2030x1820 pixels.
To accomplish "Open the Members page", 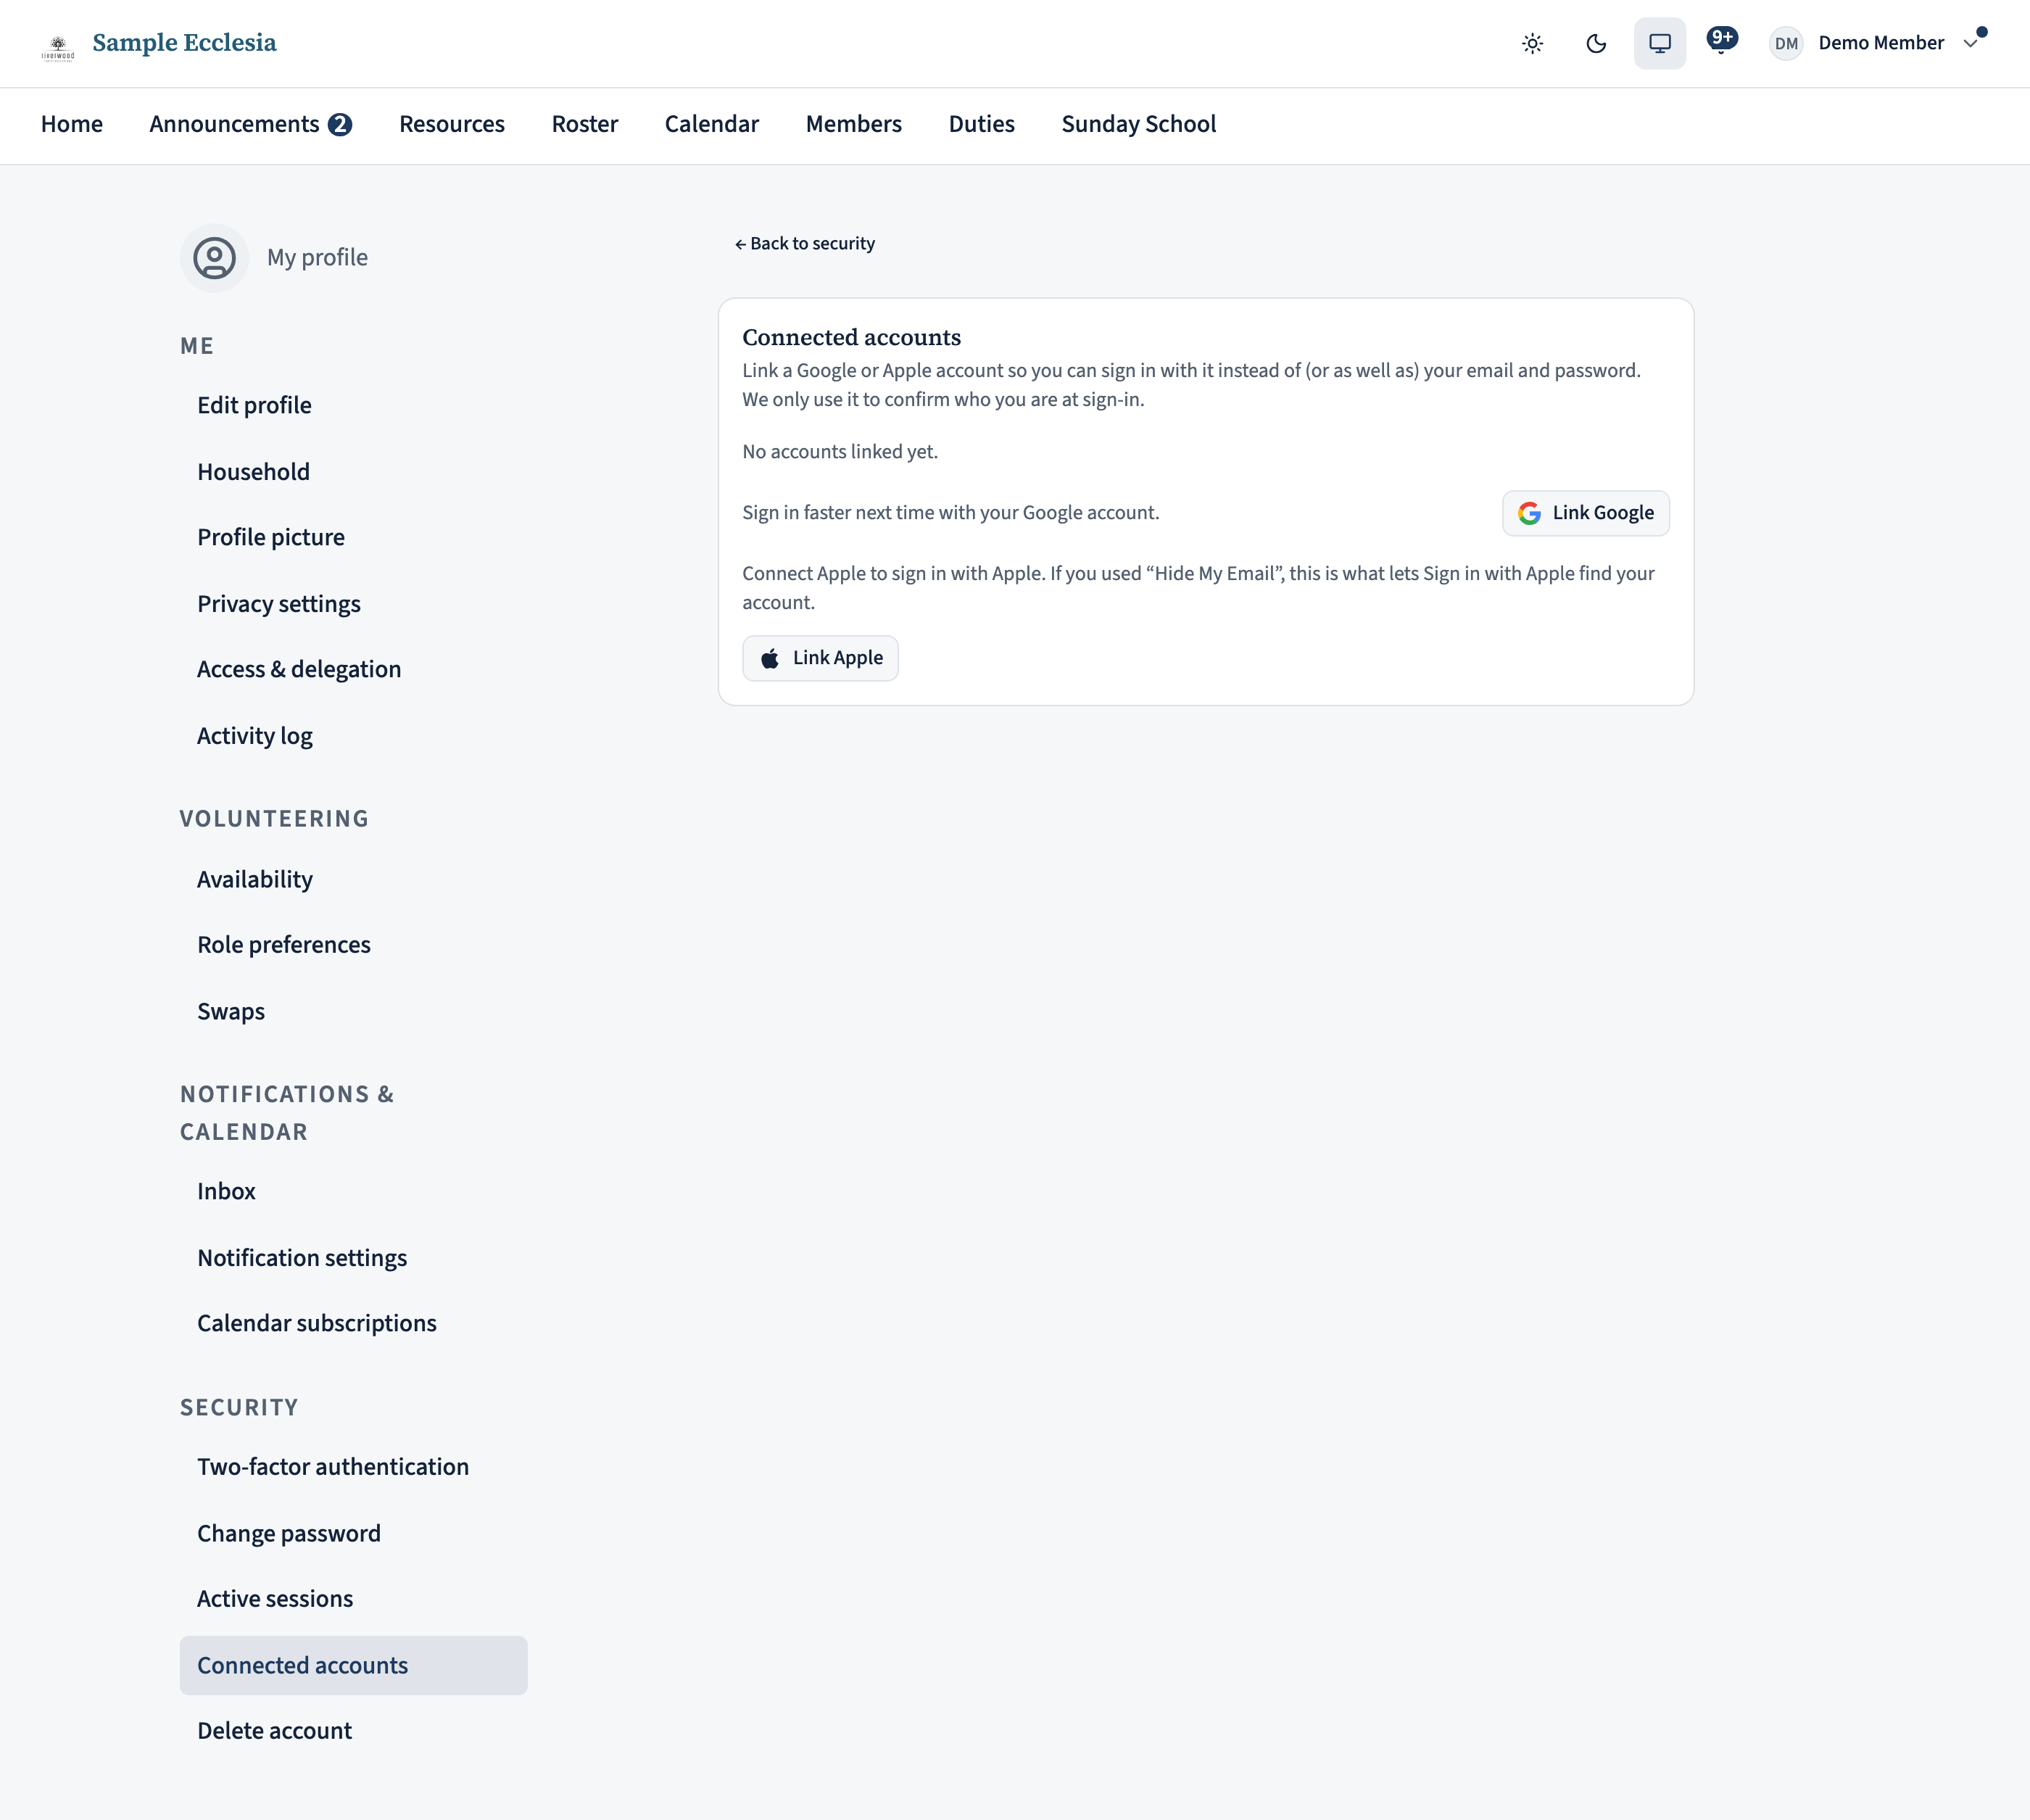I will pyautogui.click(x=854, y=124).
